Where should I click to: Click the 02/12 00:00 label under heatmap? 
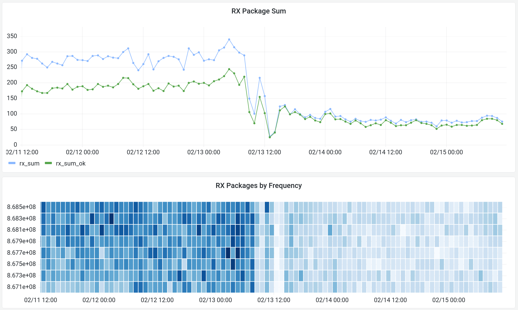pyautogui.click(x=99, y=300)
